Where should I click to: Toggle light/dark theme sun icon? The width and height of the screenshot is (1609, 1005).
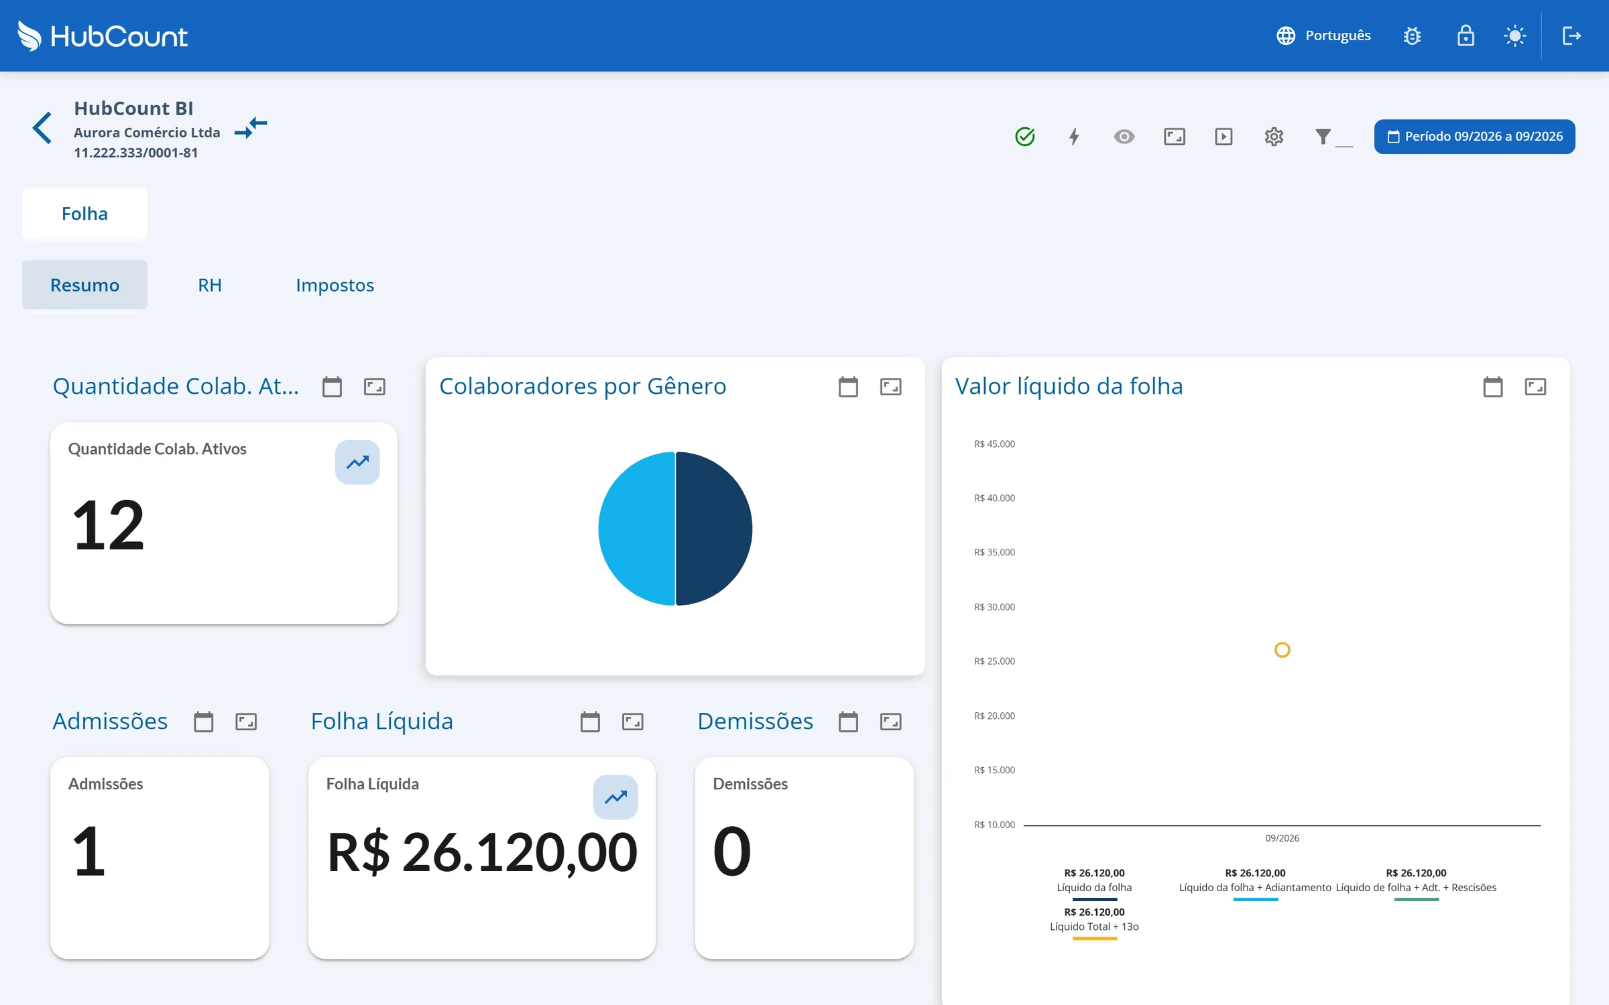coord(1515,36)
